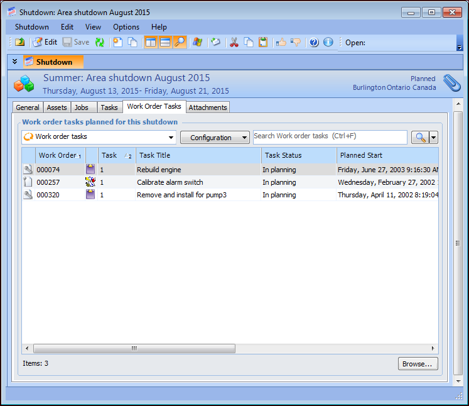Viewport: 469px width, 406px height.
Task: Click the green Refresh arrows icon
Action: pos(100,42)
